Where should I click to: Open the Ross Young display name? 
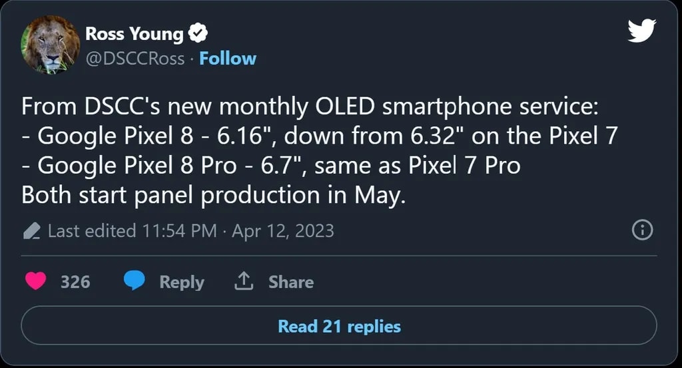coord(134,33)
